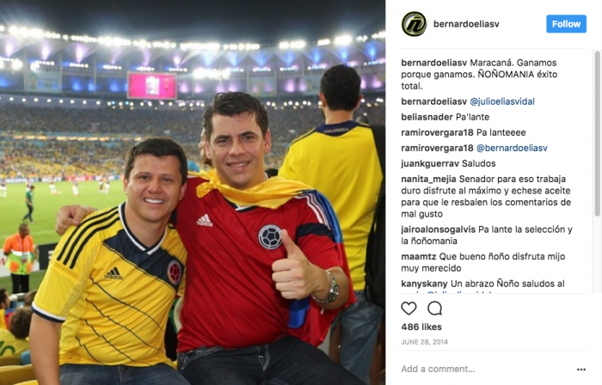
Task: Open the June 28, 2014 timestamp
Action: (424, 342)
